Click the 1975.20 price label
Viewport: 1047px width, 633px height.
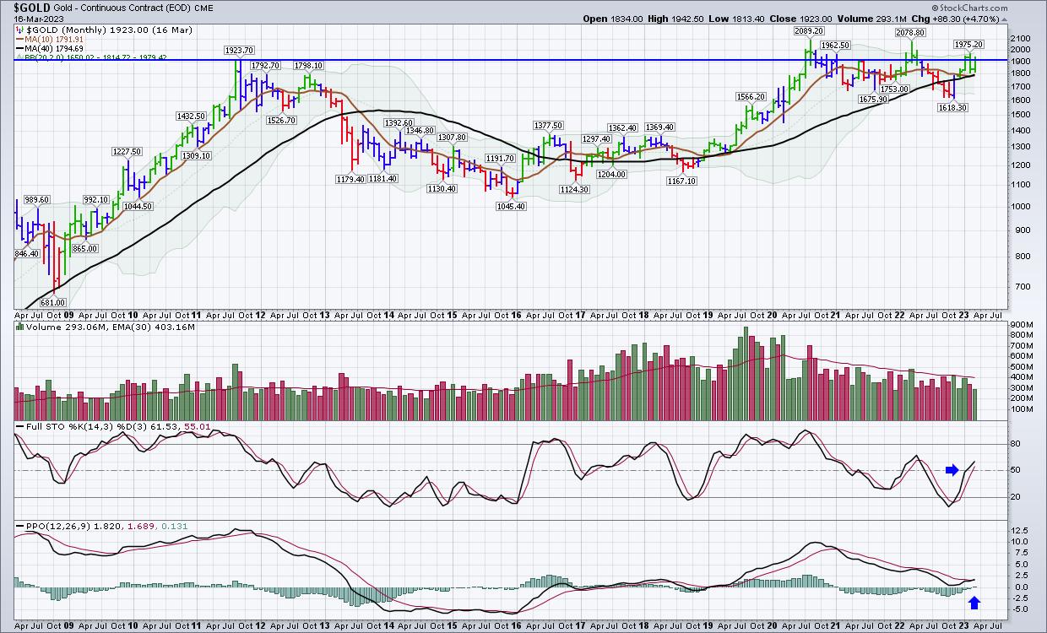(x=969, y=44)
